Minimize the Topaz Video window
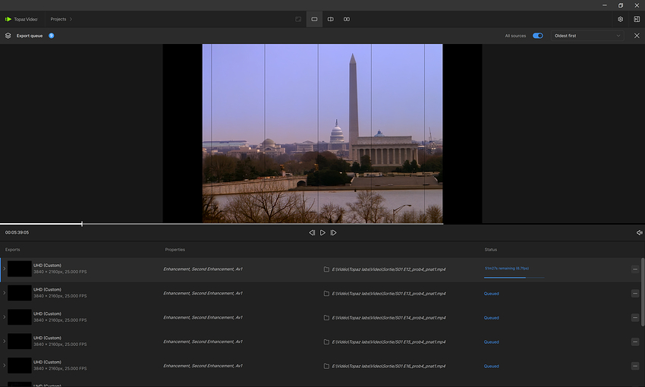 click(x=604, y=5)
